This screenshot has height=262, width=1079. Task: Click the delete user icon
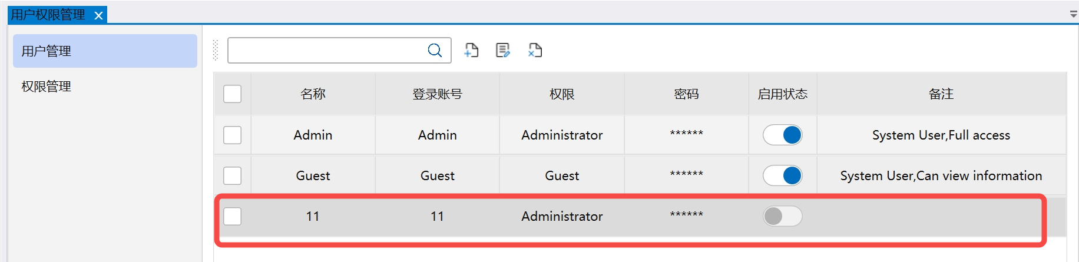coord(535,51)
